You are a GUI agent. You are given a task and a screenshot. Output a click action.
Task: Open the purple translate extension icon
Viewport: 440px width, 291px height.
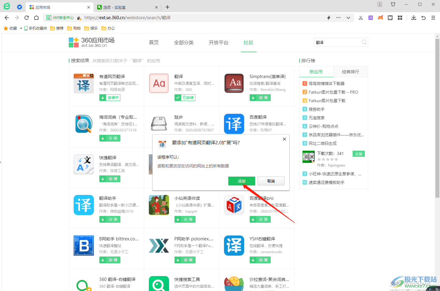click(371, 18)
